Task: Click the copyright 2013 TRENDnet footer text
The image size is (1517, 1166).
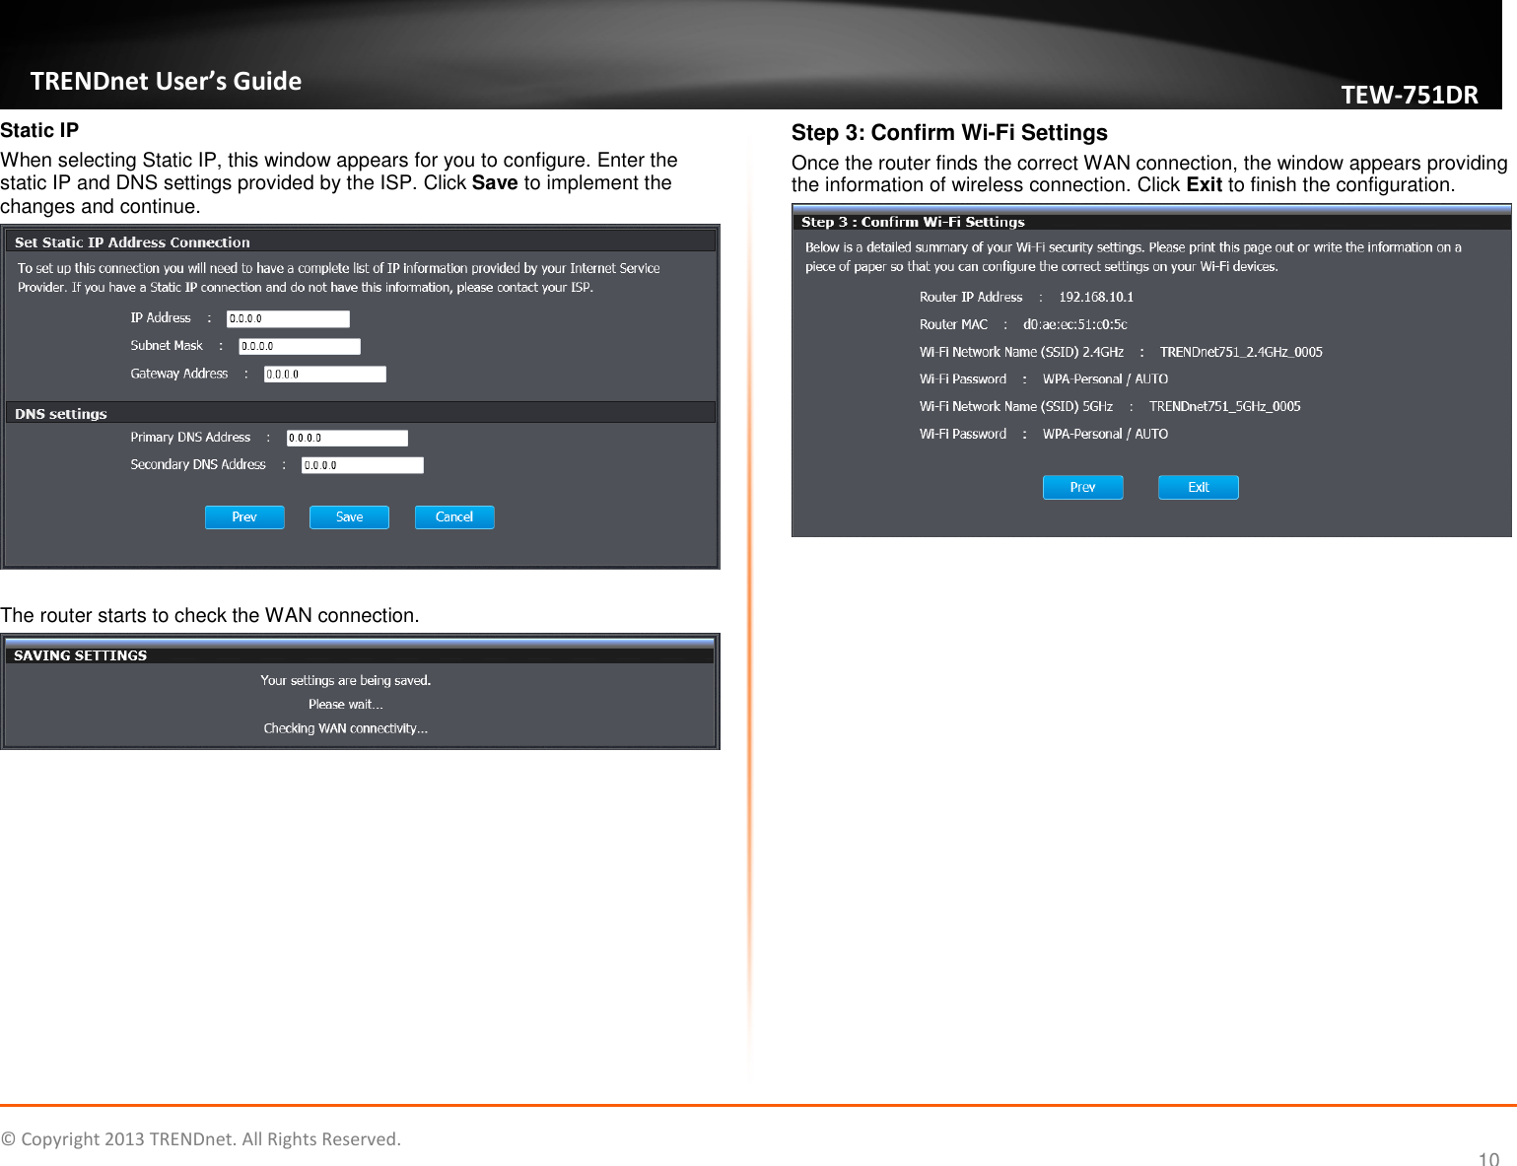Action: pos(201,1139)
